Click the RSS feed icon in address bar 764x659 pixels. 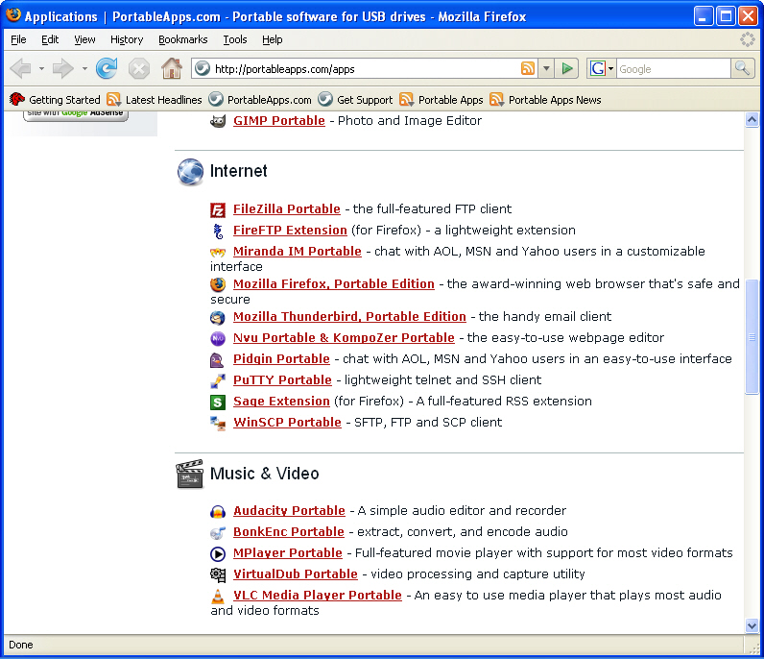(x=528, y=68)
